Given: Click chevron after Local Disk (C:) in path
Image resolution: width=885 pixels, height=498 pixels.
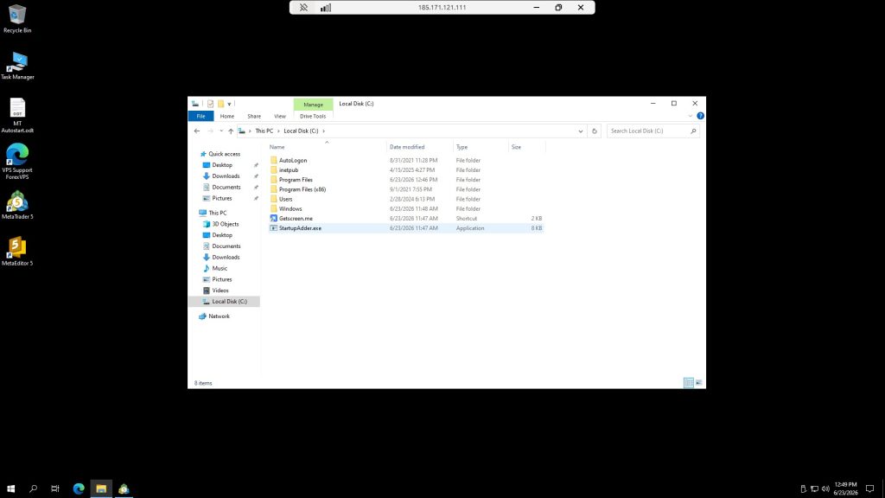Looking at the screenshot, I should (x=323, y=131).
